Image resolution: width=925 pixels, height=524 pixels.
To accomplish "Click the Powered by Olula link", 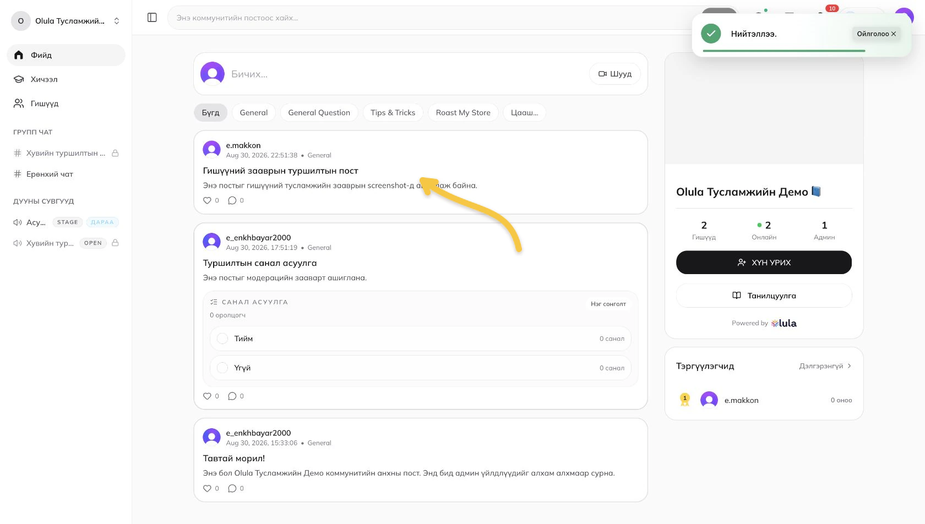I will 764,323.
